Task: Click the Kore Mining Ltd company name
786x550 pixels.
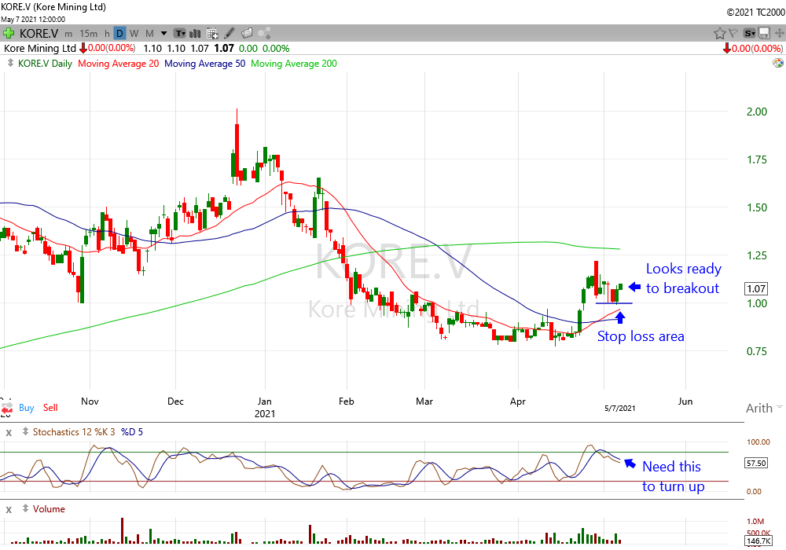Action: [40, 49]
